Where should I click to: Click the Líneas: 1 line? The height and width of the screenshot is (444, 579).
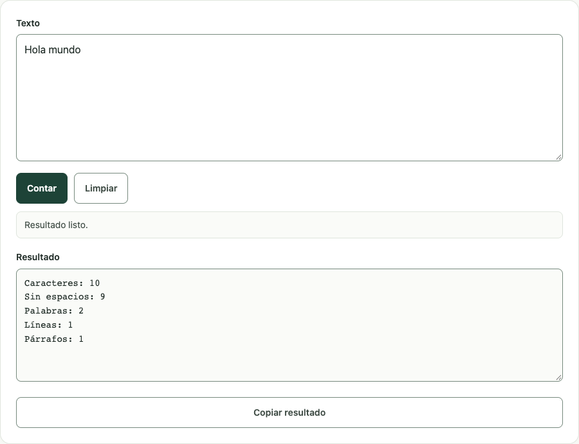click(48, 324)
